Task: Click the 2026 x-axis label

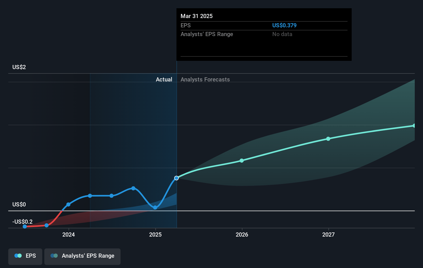Action: (x=242, y=234)
